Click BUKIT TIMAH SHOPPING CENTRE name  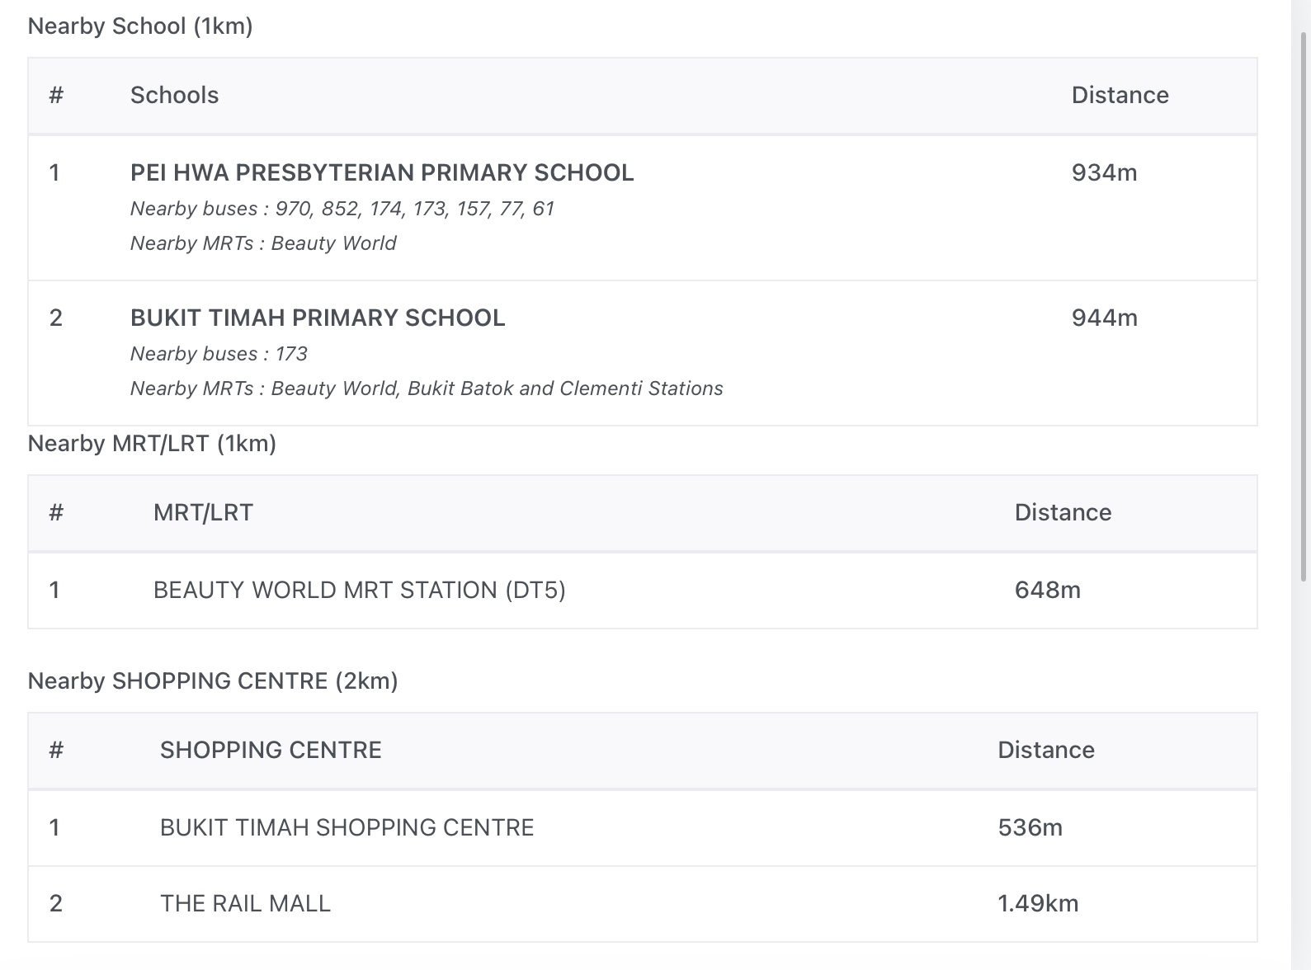click(x=347, y=827)
